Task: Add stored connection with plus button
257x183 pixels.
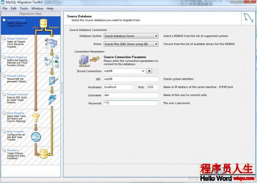Action: 149,71
